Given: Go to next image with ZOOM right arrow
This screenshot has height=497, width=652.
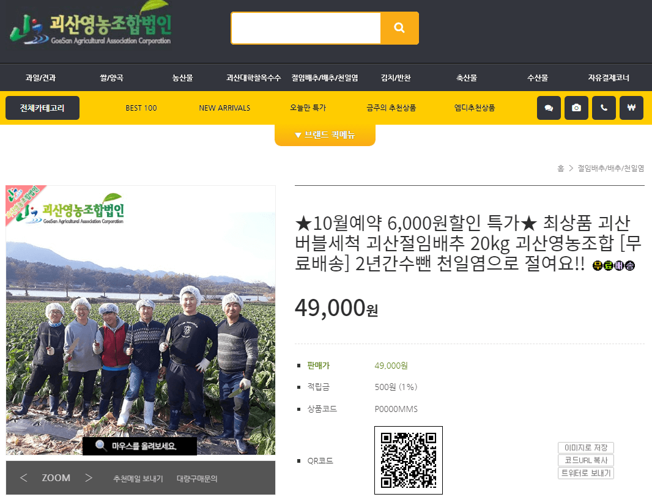Looking at the screenshot, I should 89,477.
